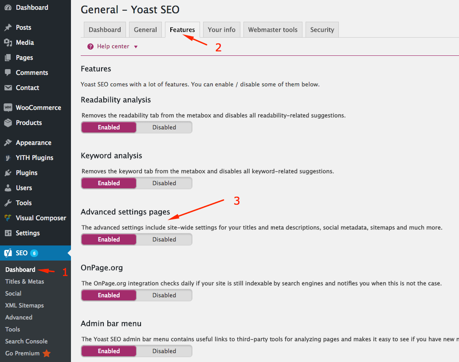The width and height of the screenshot is (459, 362).
Task: Click the Products box icon
Action: (x=8, y=123)
